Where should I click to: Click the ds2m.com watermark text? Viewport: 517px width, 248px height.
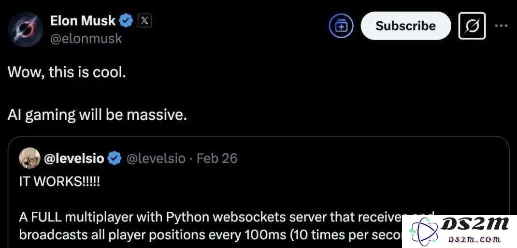pyautogui.click(x=475, y=239)
